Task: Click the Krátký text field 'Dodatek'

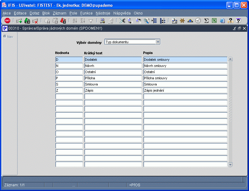Action: coord(113,60)
